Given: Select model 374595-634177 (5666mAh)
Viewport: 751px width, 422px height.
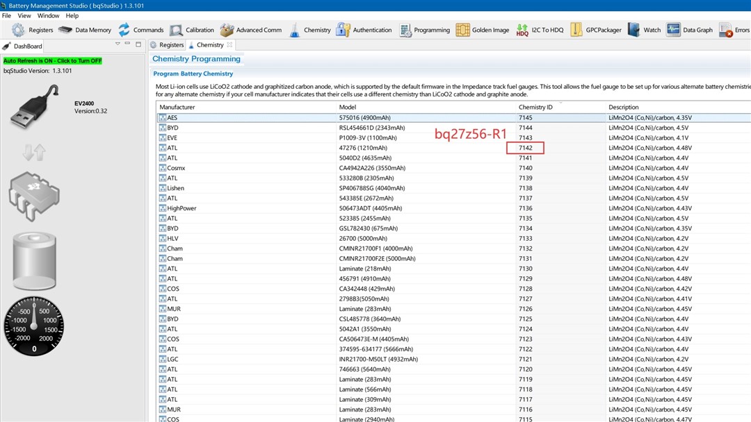Looking at the screenshot, I should click(376, 349).
